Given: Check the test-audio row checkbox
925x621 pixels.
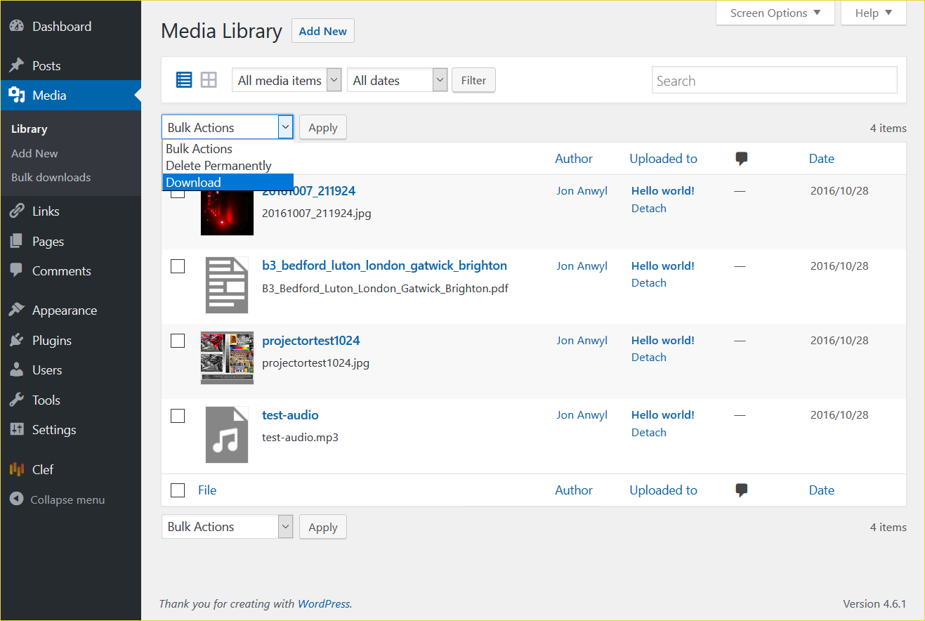Looking at the screenshot, I should pos(178,416).
